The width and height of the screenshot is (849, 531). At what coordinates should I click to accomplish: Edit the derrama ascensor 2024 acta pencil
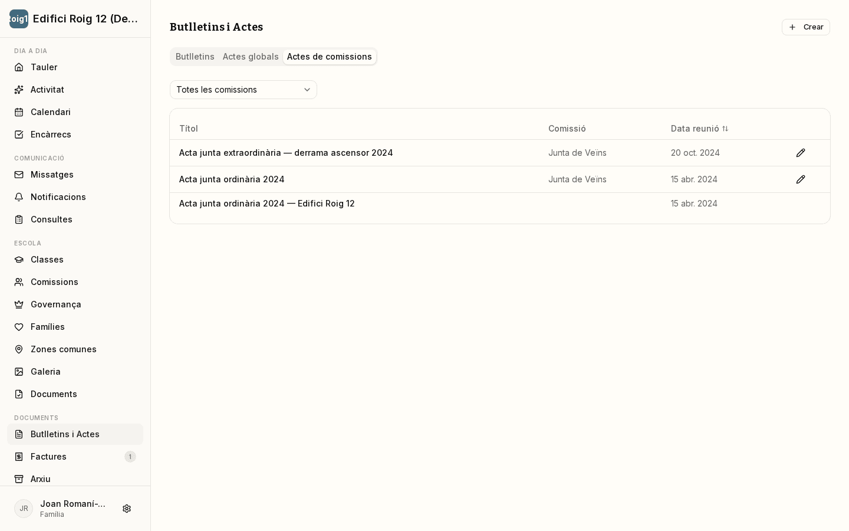(801, 153)
